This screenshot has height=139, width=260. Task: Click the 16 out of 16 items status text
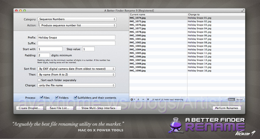(168, 99)
